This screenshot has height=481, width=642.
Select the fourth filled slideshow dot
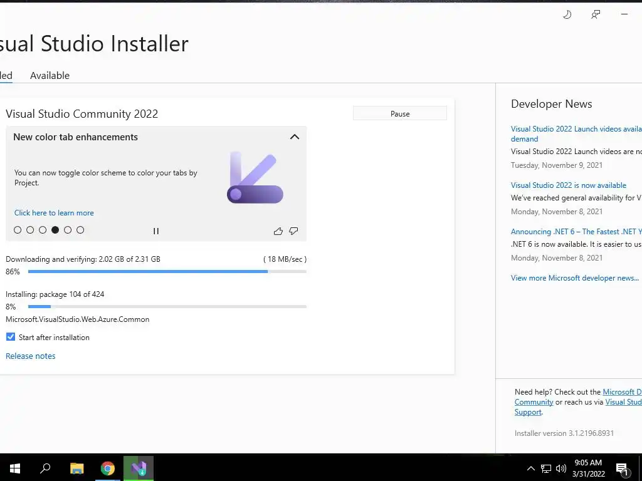tap(55, 230)
